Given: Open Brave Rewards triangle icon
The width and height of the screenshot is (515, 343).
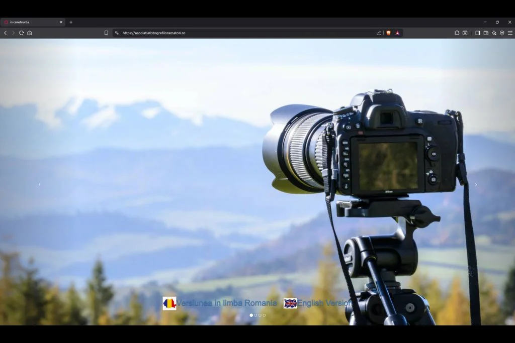Looking at the screenshot, I should click(397, 33).
